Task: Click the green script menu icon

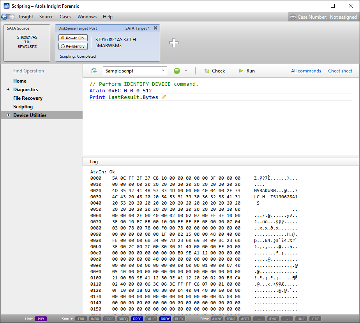Action: pos(177,71)
